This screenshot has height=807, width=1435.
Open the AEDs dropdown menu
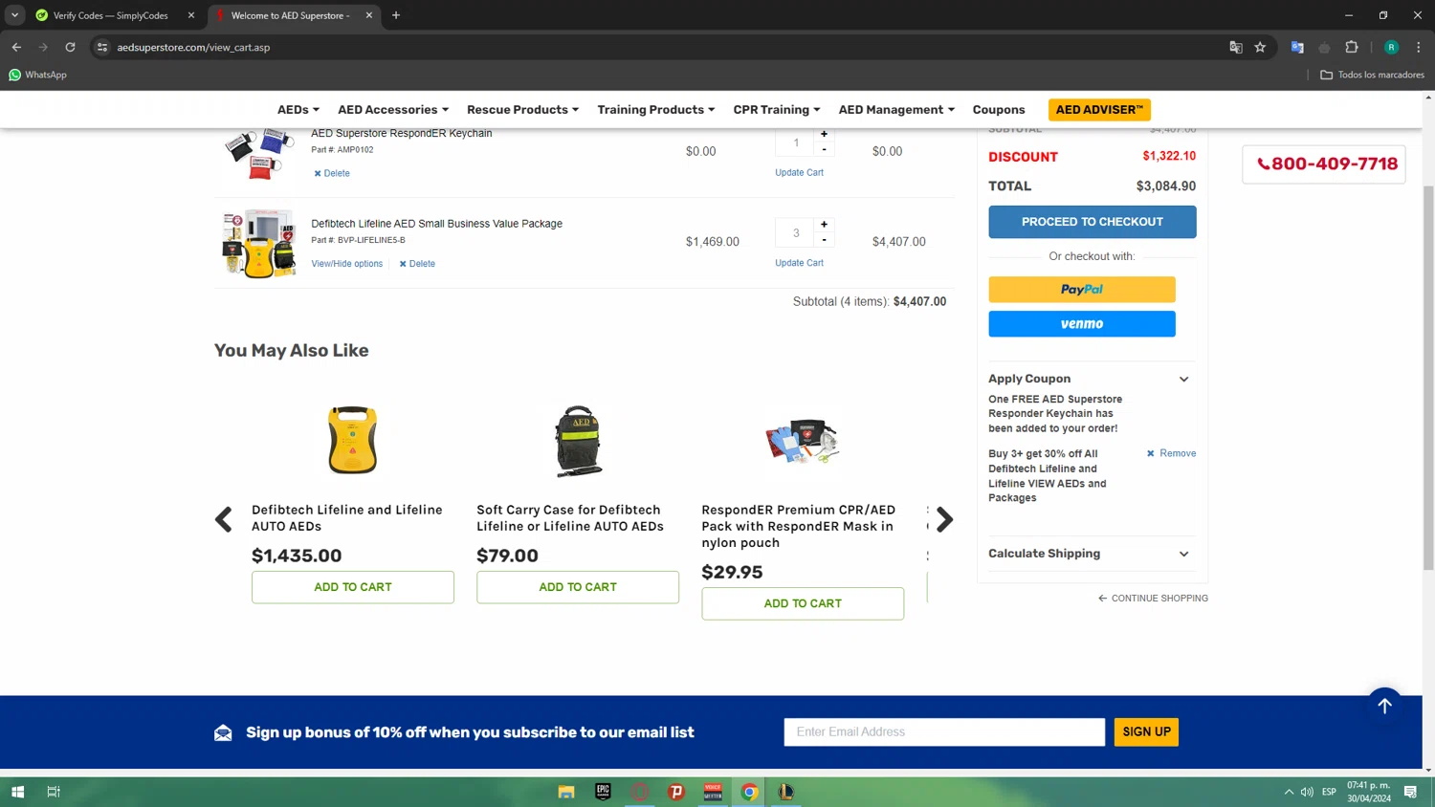click(298, 110)
